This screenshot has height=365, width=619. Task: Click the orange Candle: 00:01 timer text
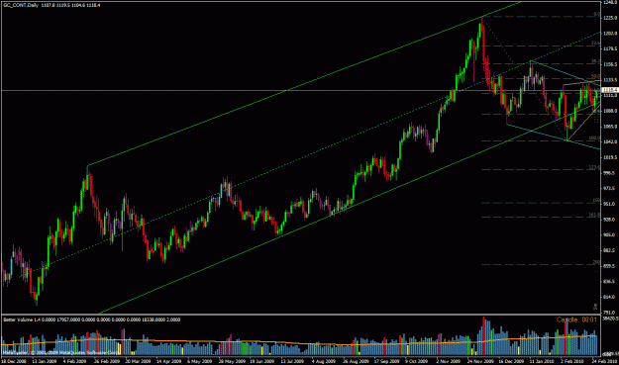click(x=576, y=319)
